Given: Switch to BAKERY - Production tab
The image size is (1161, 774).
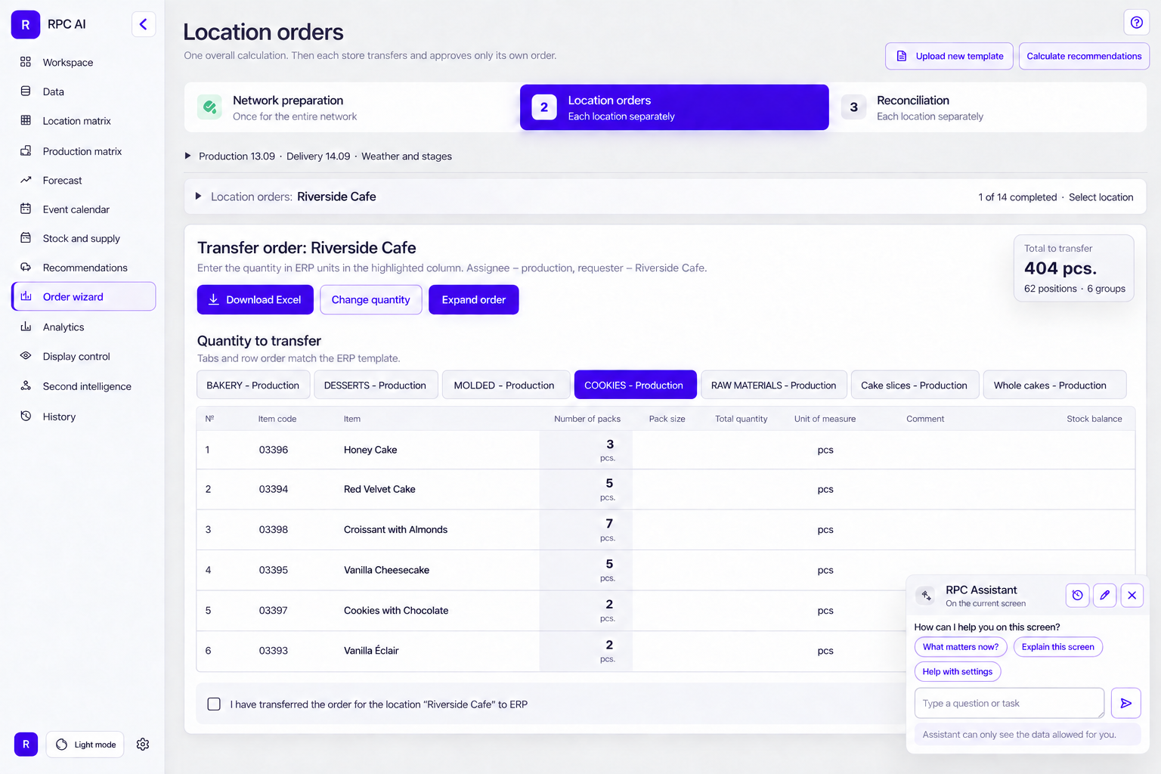Looking at the screenshot, I should 253,385.
